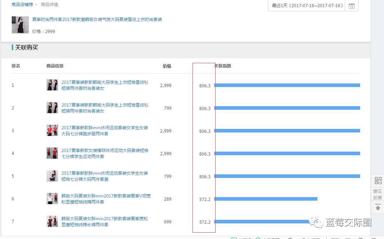
Task: Click rank 1's blue association index bar
Action: (288, 85)
